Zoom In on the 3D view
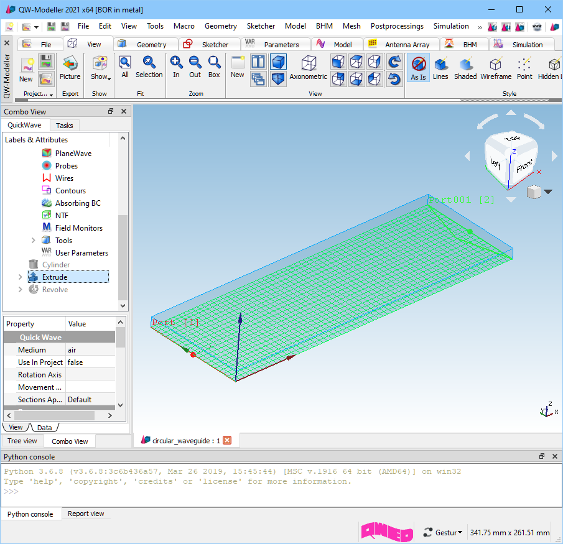This screenshot has height=544, width=563. coord(176,67)
